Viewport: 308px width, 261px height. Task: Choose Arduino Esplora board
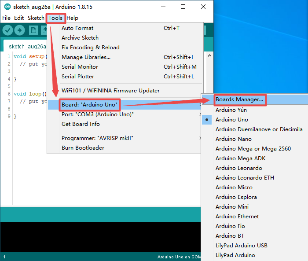255,197
